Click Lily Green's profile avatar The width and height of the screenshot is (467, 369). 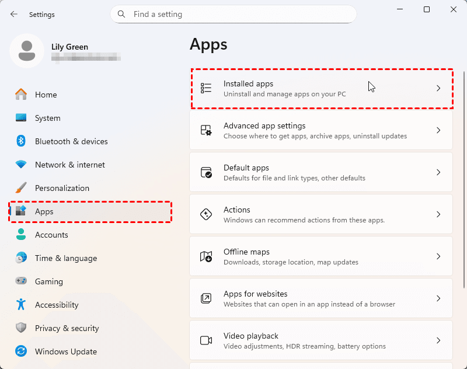27,51
